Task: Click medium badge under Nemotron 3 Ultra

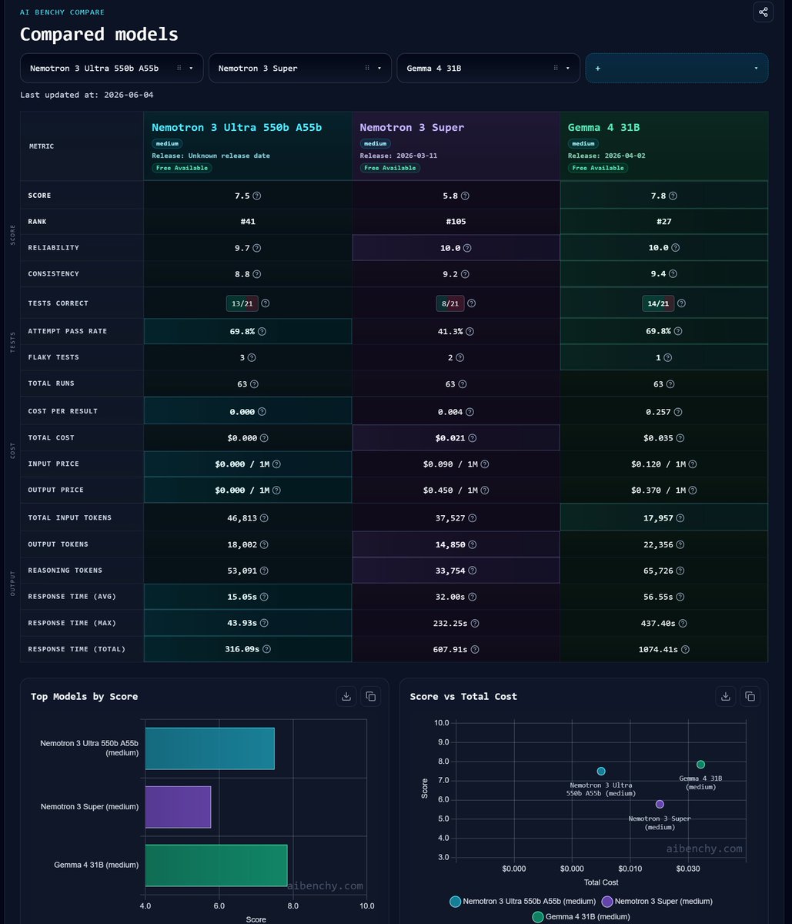Action: pyautogui.click(x=167, y=143)
